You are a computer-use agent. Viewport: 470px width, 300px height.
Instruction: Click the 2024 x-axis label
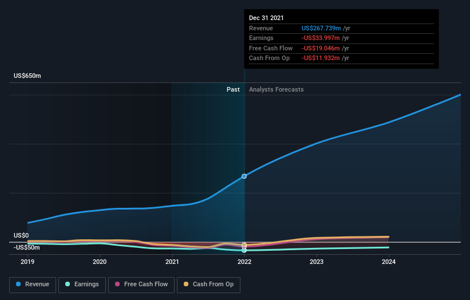coord(389,262)
